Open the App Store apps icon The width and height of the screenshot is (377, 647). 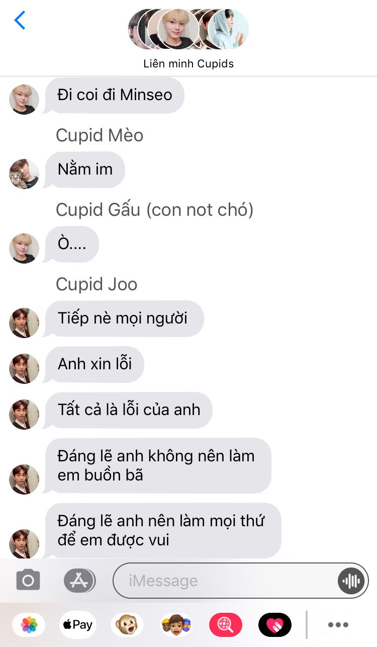click(79, 581)
